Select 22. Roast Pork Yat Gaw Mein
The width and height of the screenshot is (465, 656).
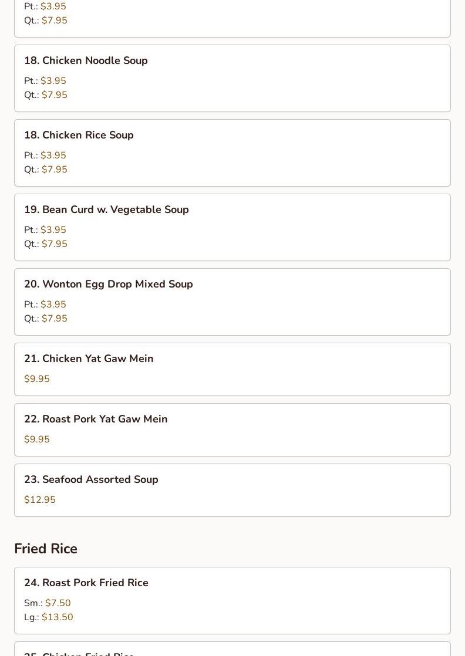pyautogui.click(x=232, y=430)
